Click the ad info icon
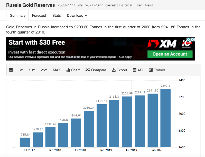 188,40
